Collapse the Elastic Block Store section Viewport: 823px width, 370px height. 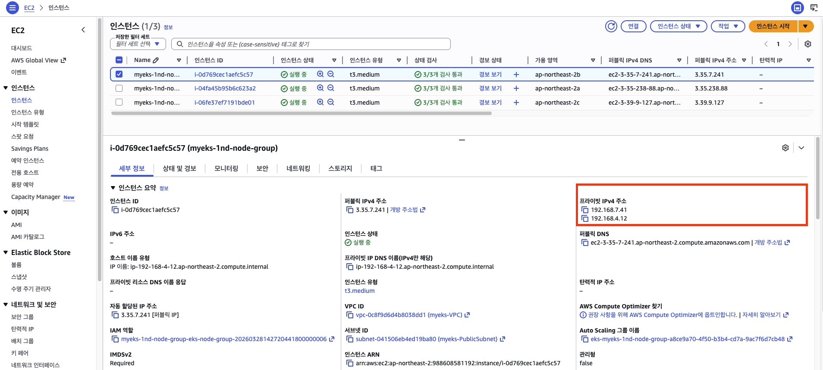(x=6, y=252)
